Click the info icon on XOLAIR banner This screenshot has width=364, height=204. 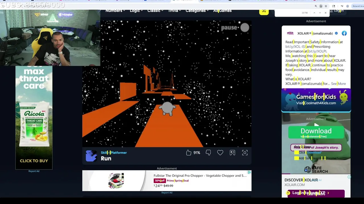(x=349, y=177)
